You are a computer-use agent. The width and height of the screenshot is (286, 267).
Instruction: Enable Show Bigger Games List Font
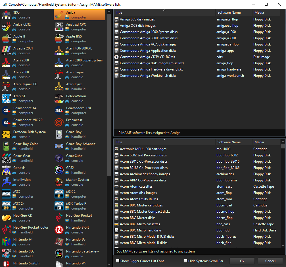(118, 261)
